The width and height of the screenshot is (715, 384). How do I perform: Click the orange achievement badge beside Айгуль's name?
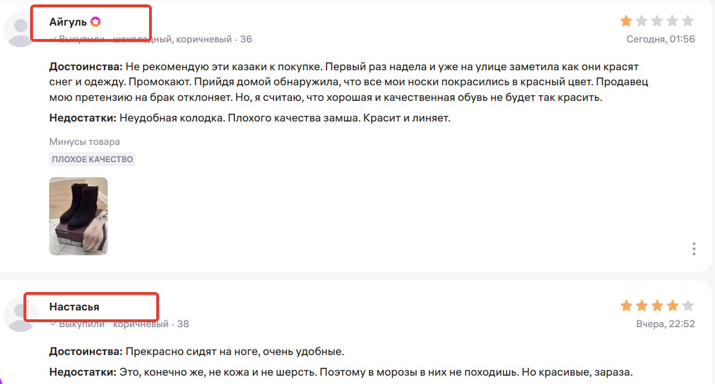point(96,22)
